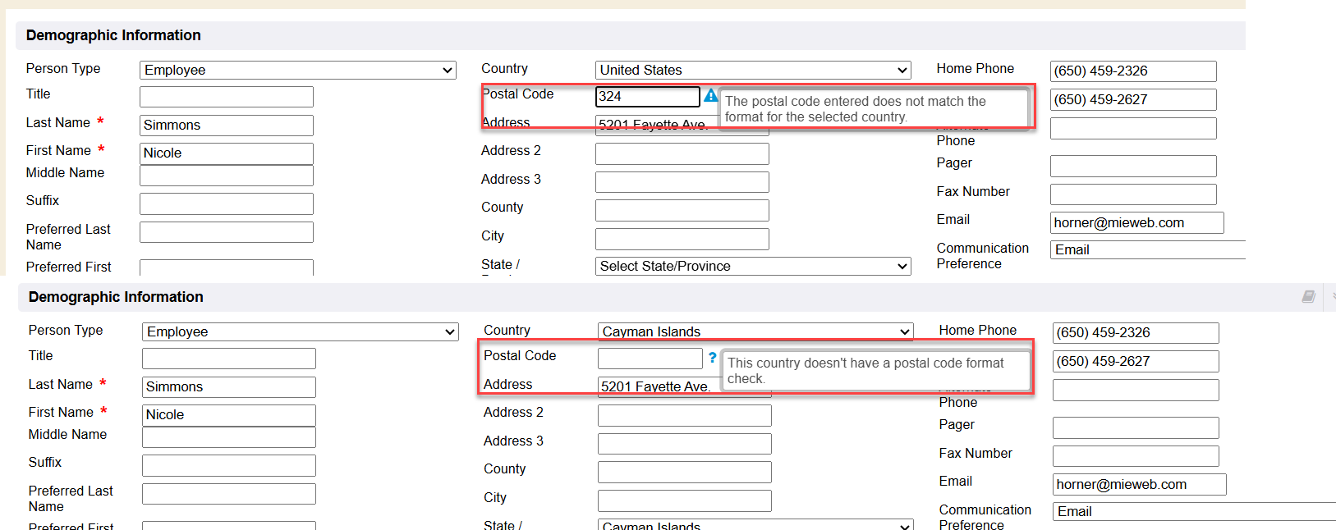The image size is (1336, 530).
Task: Click the Home Phone field in the lower form
Action: [x=1135, y=333]
